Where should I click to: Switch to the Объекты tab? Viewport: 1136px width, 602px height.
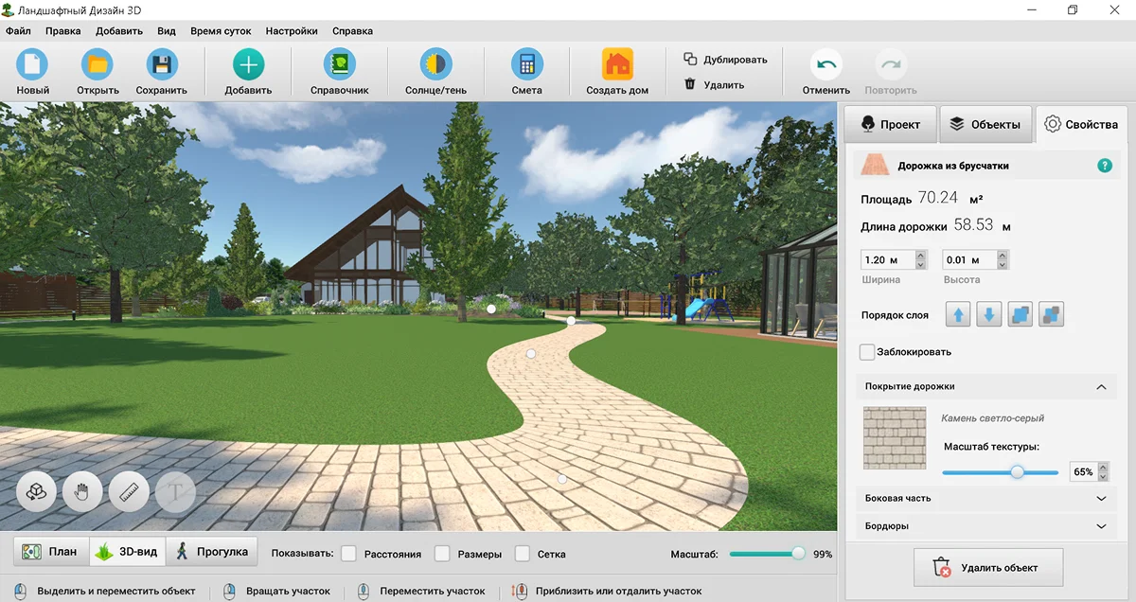(x=985, y=124)
